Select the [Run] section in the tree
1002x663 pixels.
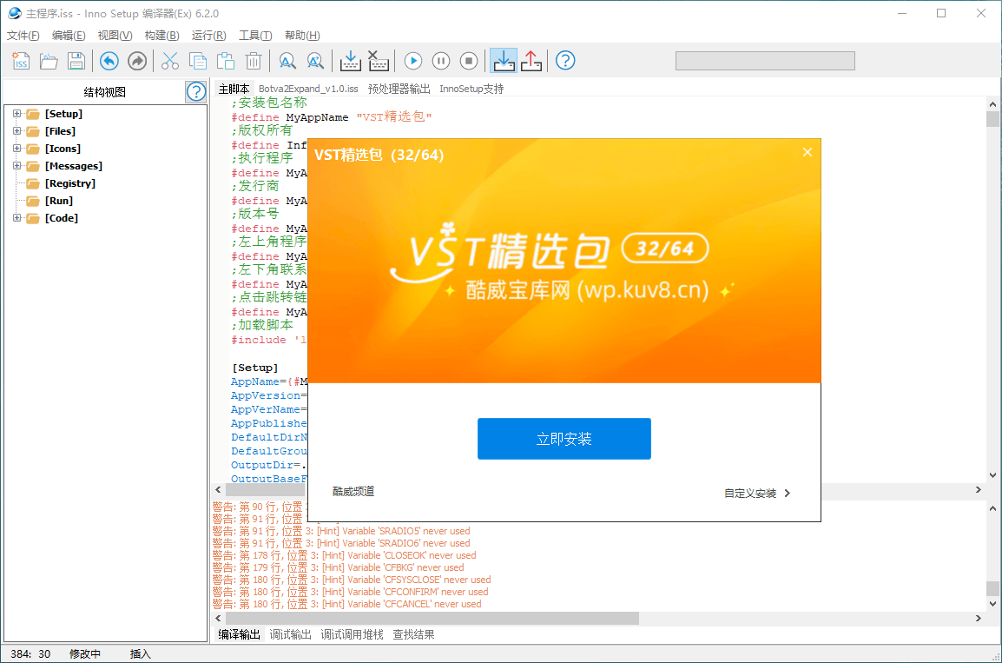point(59,201)
